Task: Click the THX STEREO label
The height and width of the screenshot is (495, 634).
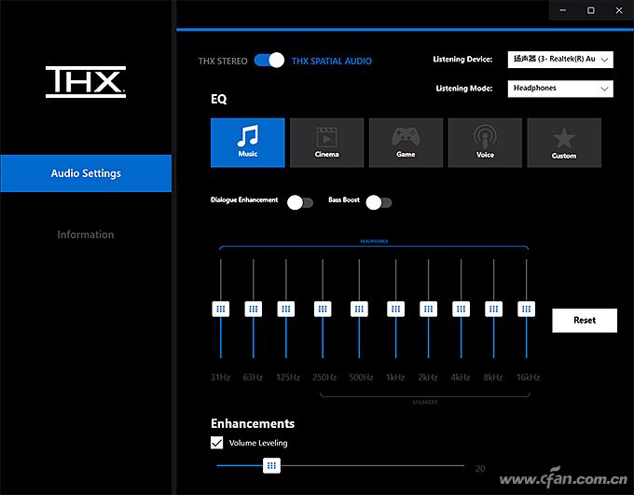Action: [x=223, y=62]
